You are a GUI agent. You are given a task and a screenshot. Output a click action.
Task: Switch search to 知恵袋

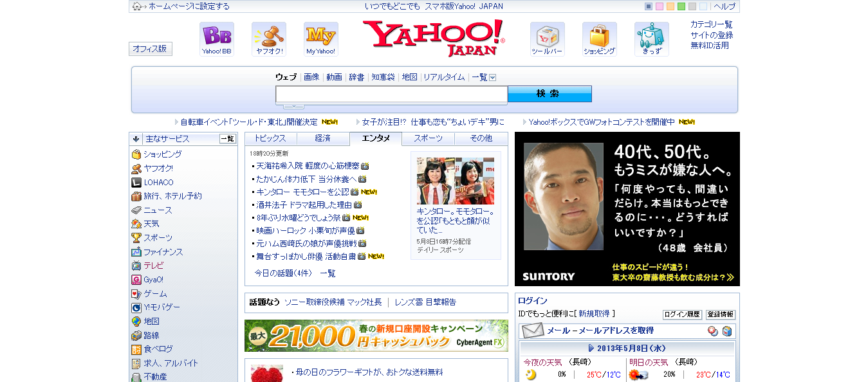[383, 77]
